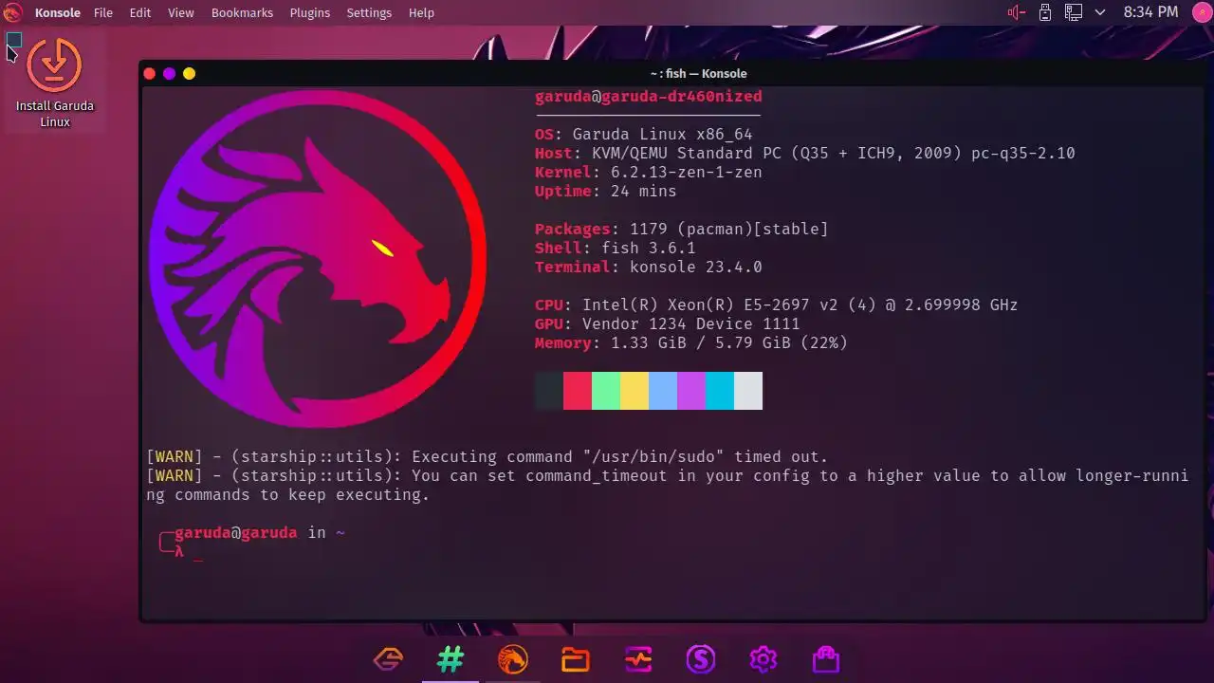
Task: Open the removable USB devices tray icon
Action: 1045,12
